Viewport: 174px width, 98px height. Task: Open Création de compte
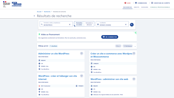pos(160,3)
